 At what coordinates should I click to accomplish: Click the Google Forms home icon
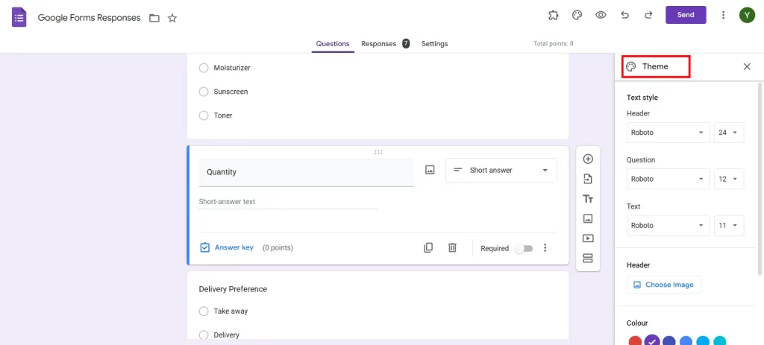[19, 18]
